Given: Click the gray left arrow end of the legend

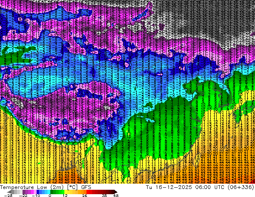Looking at the screenshot, I should pos(9,192).
